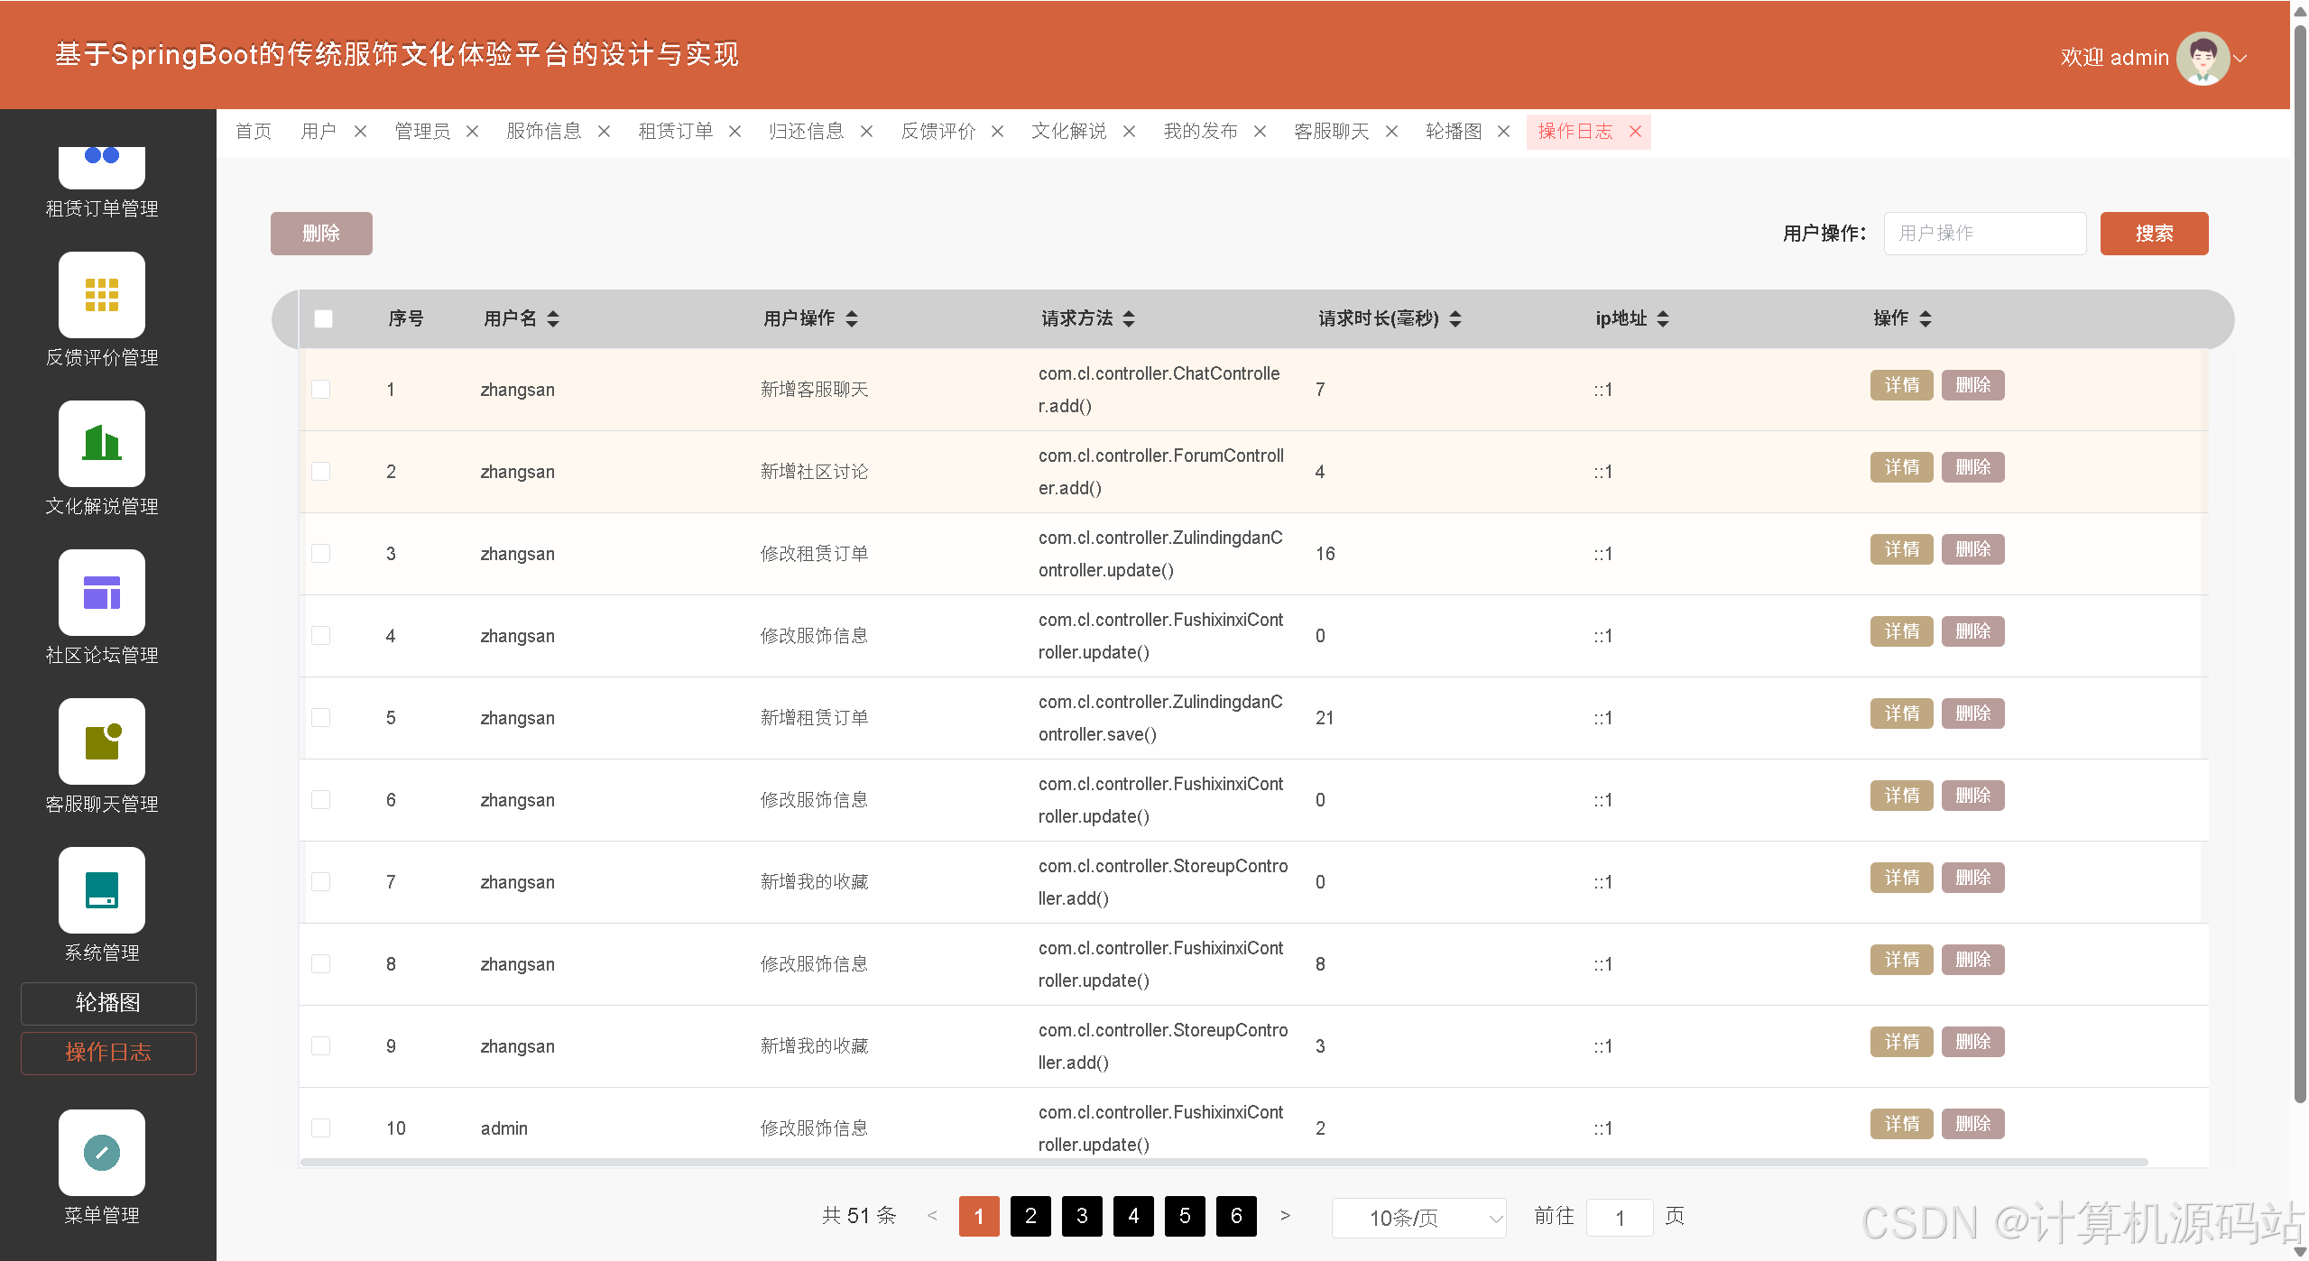Click the orange 搜索 button

coord(2153,234)
